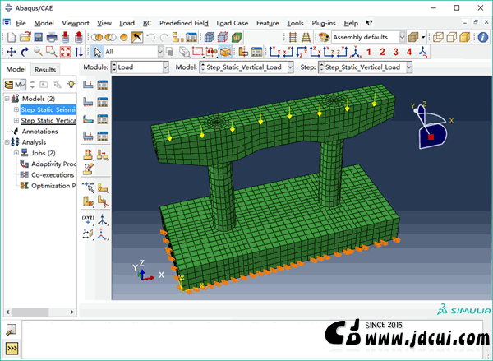Toggle the selection arrow tool
The height and width of the screenshot is (361, 493).
98,52
